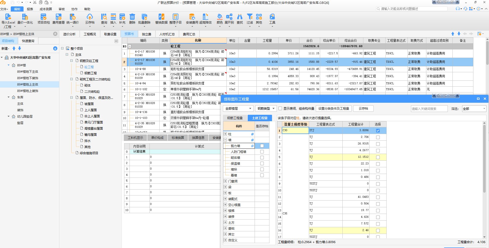Viewport: 489px width, 248px height.
Task: Move the item up with the blue up arrow in the left panel
Action: [x=14, y=48]
